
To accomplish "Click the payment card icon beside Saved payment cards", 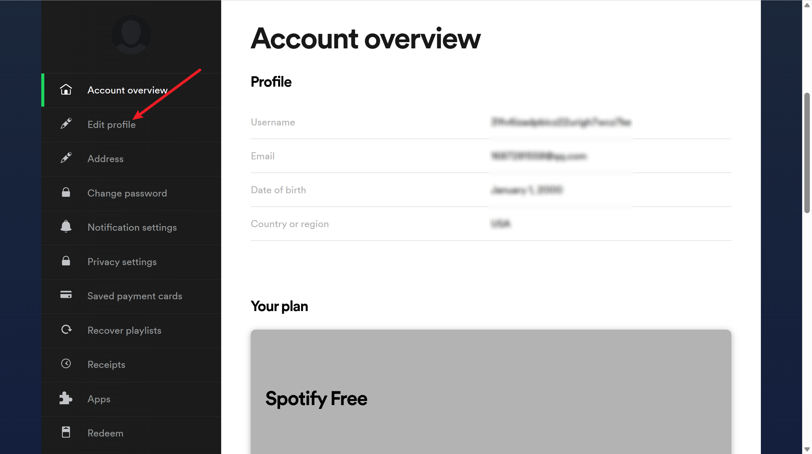I will click(66, 295).
